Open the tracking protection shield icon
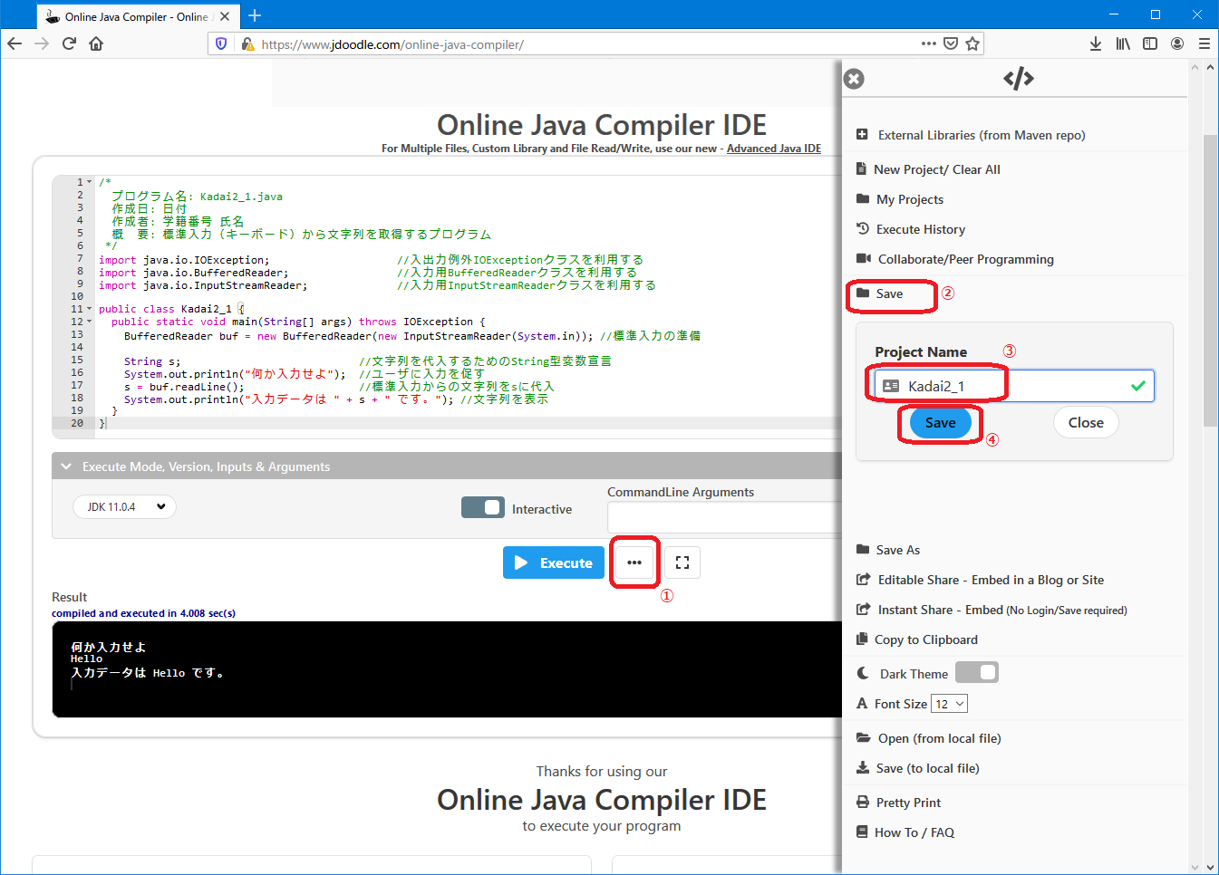Screen dimensions: 1219x875 click(221, 43)
